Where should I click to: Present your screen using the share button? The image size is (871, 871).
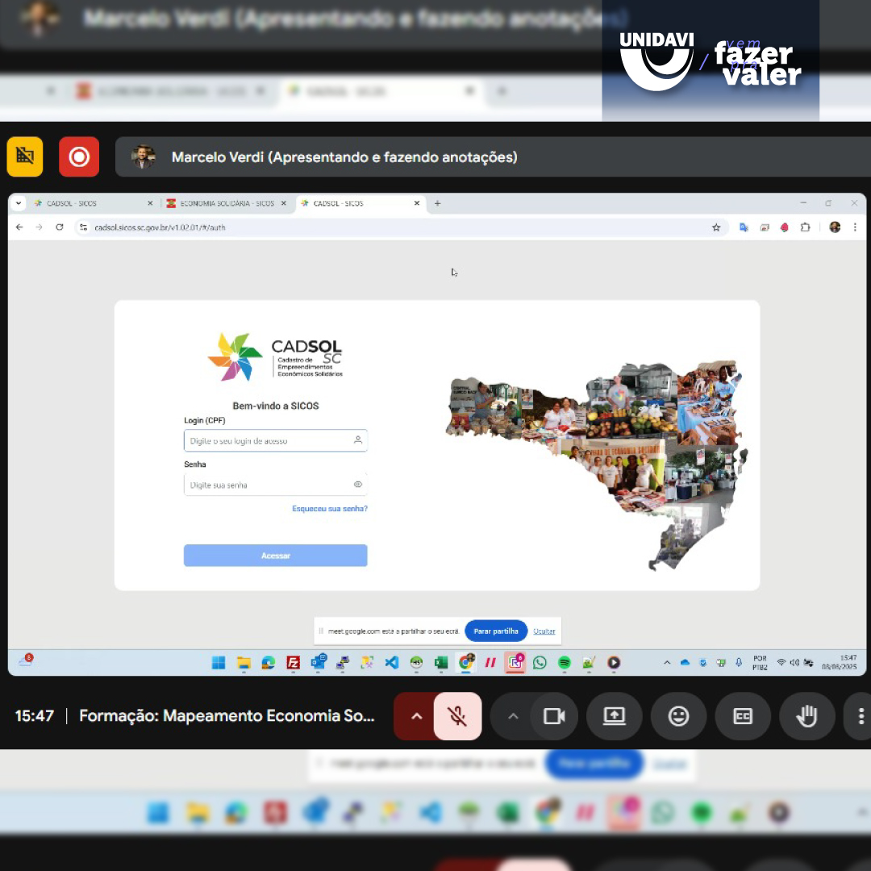click(x=614, y=716)
